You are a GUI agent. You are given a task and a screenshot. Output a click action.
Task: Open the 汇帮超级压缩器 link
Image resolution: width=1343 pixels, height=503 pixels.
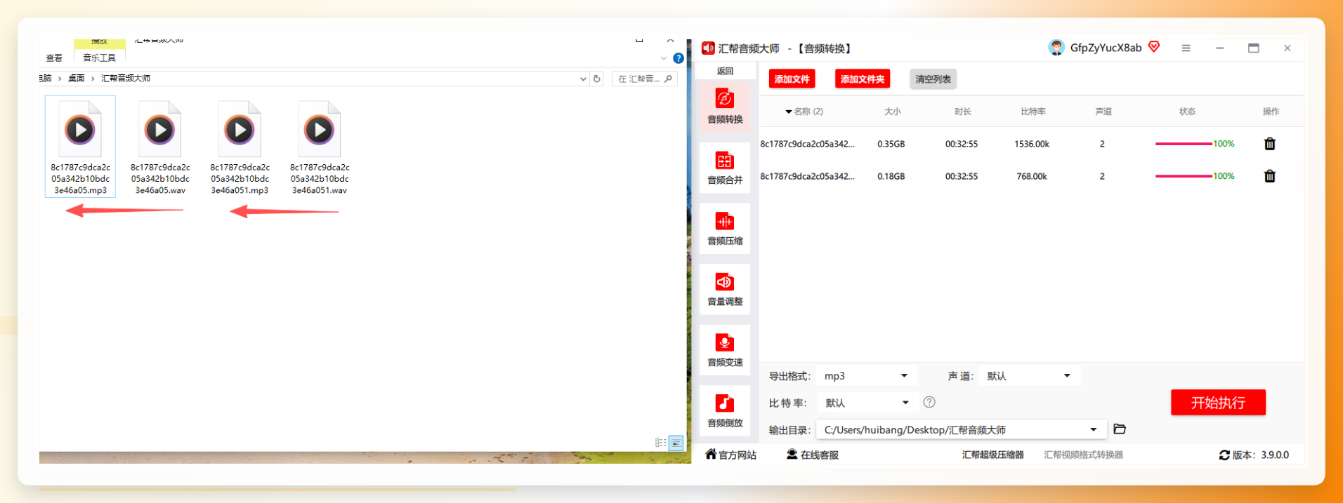pos(992,455)
